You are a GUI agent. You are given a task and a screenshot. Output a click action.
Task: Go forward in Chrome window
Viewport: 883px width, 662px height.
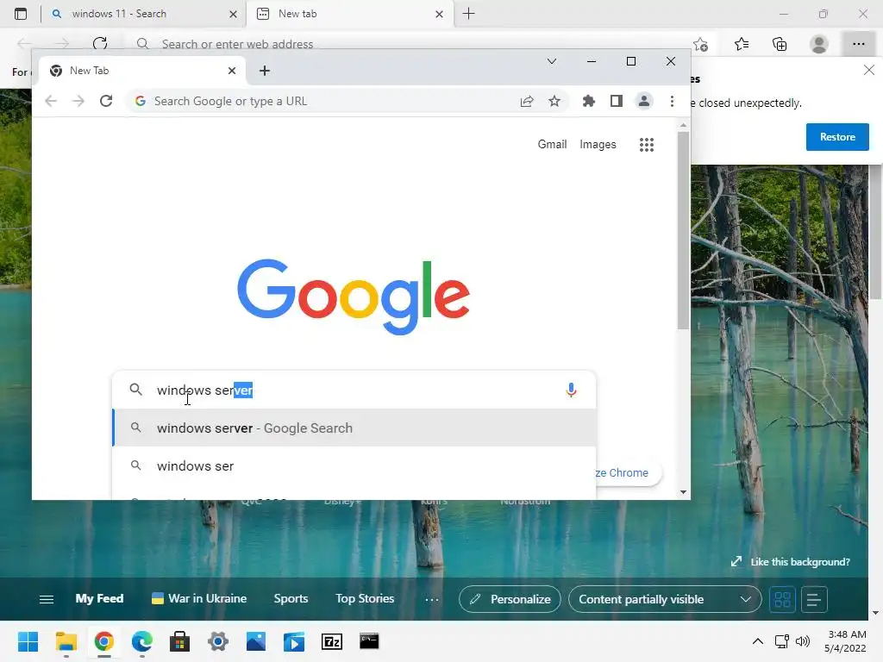tap(78, 101)
